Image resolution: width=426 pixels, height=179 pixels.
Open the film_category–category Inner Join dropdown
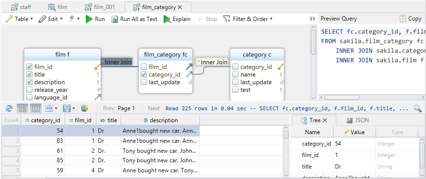[212, 62]
